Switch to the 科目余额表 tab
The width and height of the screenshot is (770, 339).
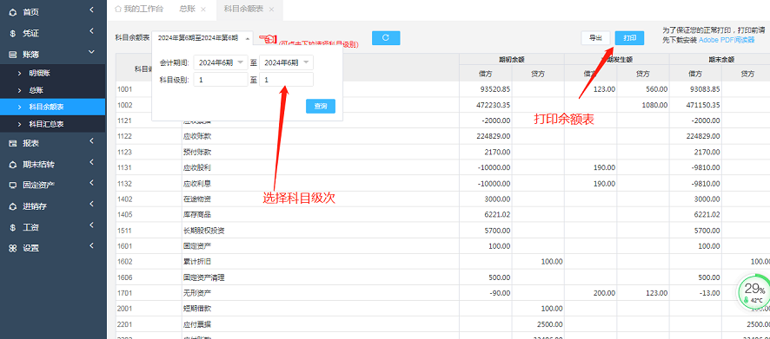coord(243,9)
